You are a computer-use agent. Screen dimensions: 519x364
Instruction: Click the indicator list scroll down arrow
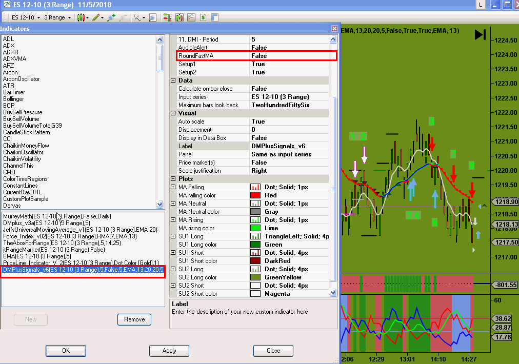tap(160, 204)
